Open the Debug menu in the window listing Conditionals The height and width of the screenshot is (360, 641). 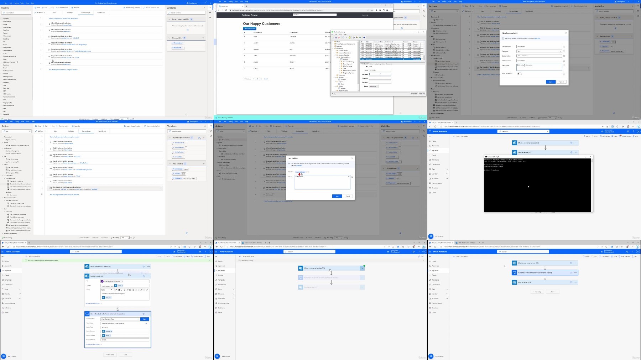[x=16, y=3]
